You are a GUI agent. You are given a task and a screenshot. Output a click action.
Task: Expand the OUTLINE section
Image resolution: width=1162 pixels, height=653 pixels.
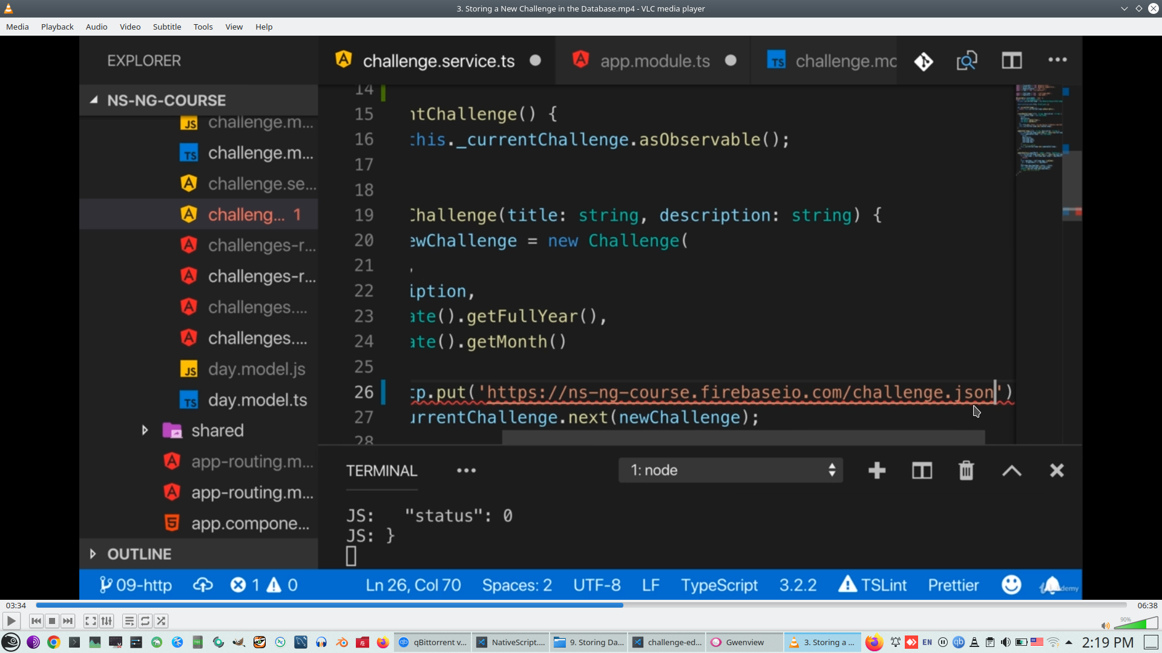coord(139,554)
